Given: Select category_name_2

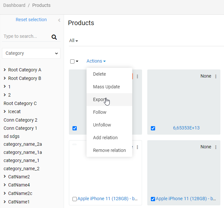Looking at the screenshot, I should click(22, 169).
